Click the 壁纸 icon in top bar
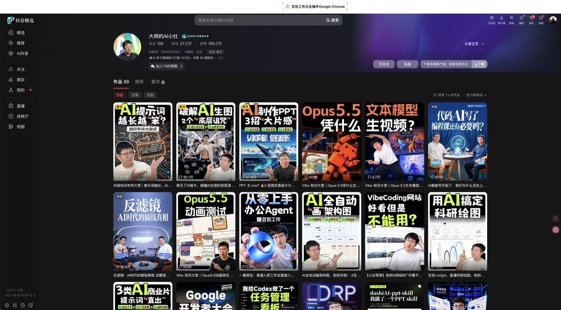561x310 pixels. pyautogui.click(x=511, y=19)
